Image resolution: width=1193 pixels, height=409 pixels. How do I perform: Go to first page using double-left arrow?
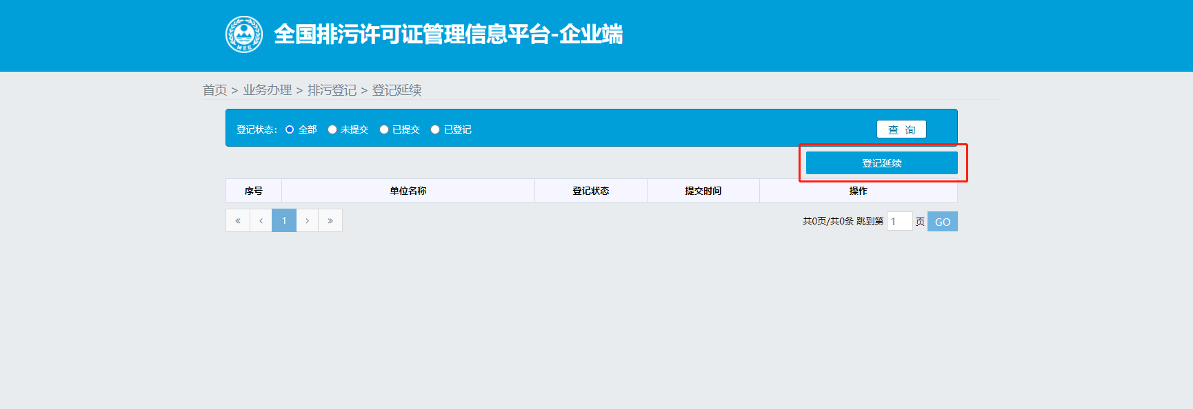click(238, 220)
